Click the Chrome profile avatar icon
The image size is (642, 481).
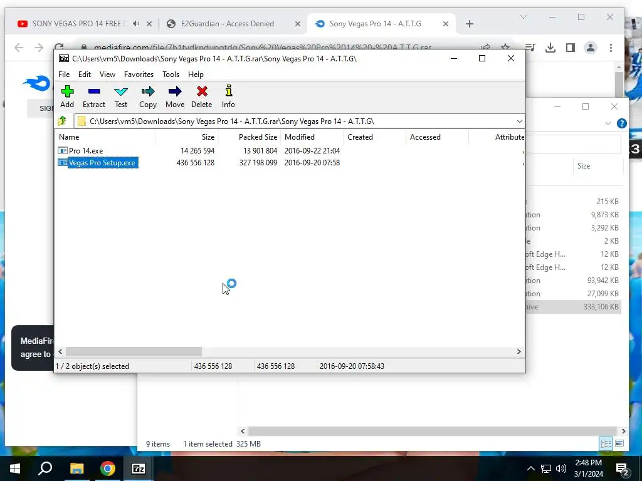591,48
